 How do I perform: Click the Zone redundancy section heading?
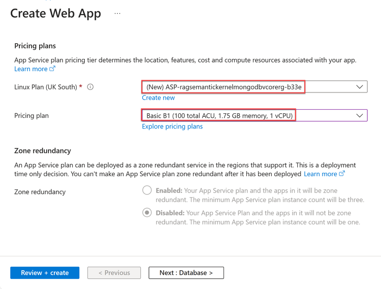(x=43, y=150)
